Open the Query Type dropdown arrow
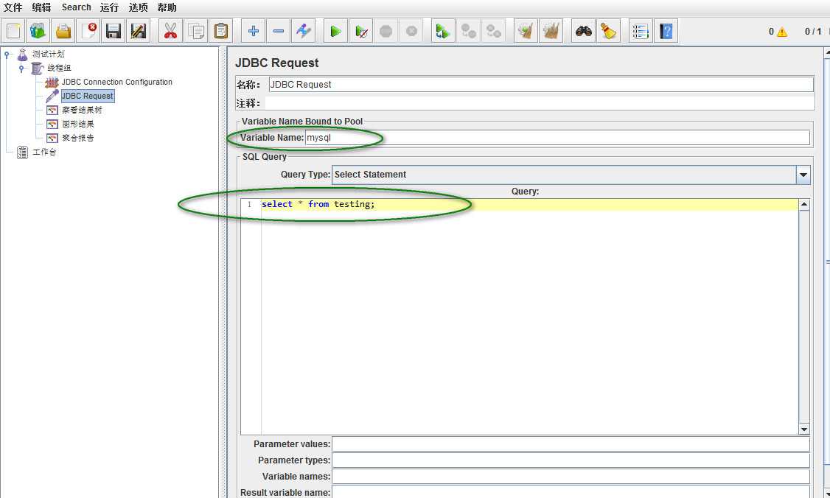The width and height of the screenshot is (830, 498). click(803, 175)
